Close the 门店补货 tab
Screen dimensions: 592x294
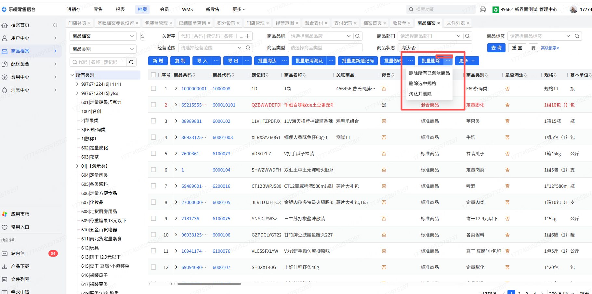tap(89, 23)
